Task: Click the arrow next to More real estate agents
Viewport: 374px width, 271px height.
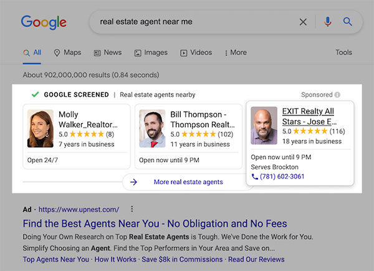Action: coord(133,182)
